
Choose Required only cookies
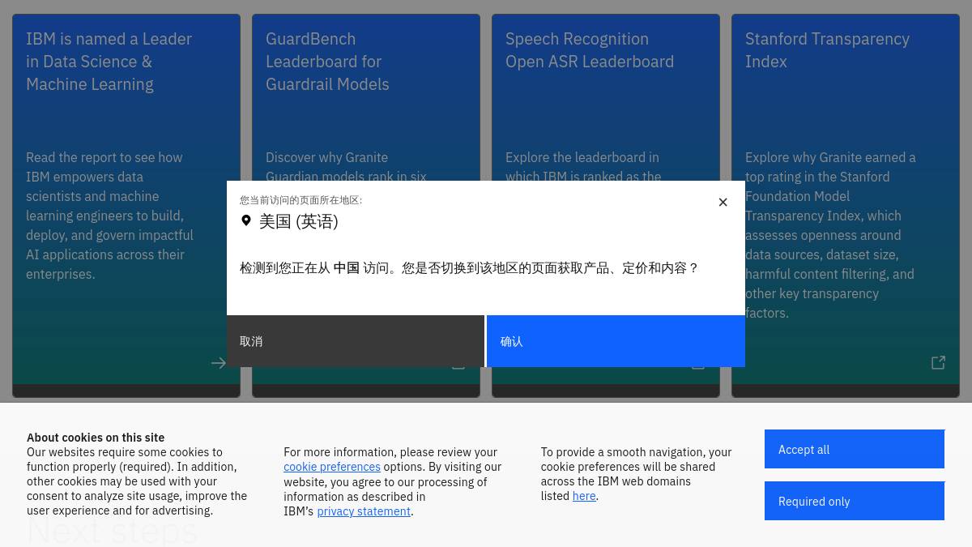click(x=855, y=501)
